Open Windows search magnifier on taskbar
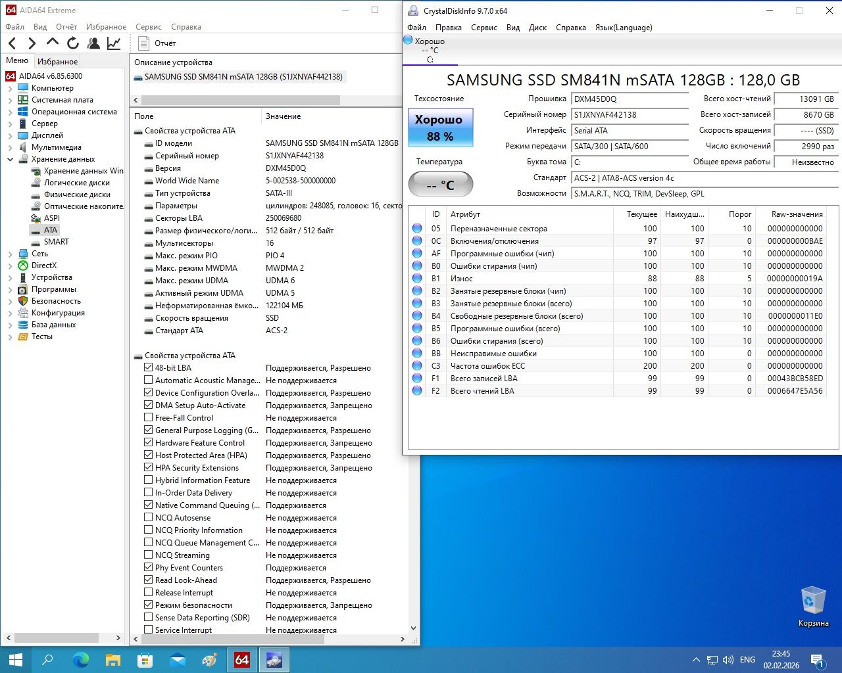The image size is (842, 673). tap(47, 660)
